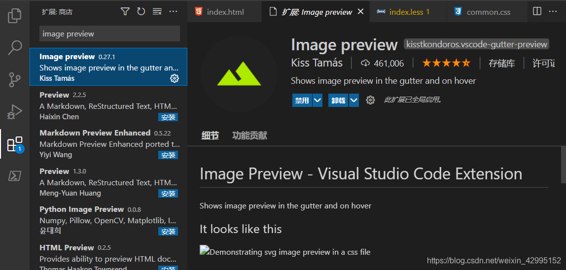Select Markdown Preview Enhanced extension

[108, 143]
